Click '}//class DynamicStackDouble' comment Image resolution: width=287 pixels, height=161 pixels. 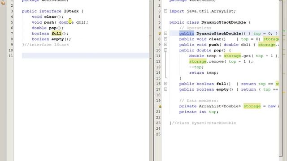point(203,123)
